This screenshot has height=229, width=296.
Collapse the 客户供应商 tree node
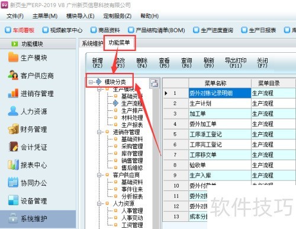click(99, 175)
